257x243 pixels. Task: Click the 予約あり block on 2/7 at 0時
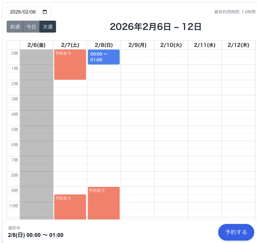70,65
